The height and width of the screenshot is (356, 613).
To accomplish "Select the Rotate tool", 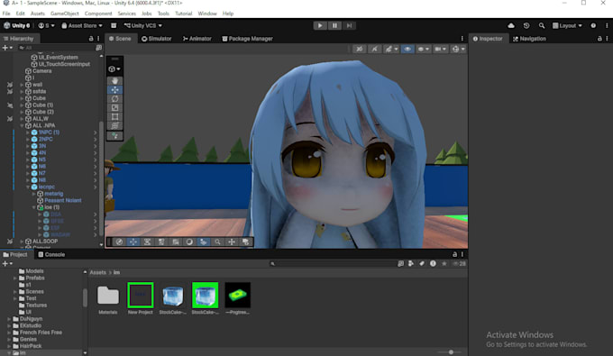I will point(114,98).
